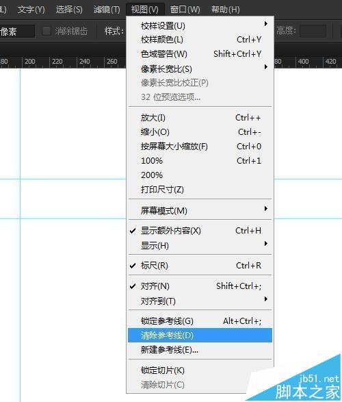Toggle 锁定切片(K) lock slices

click(200, 370)
